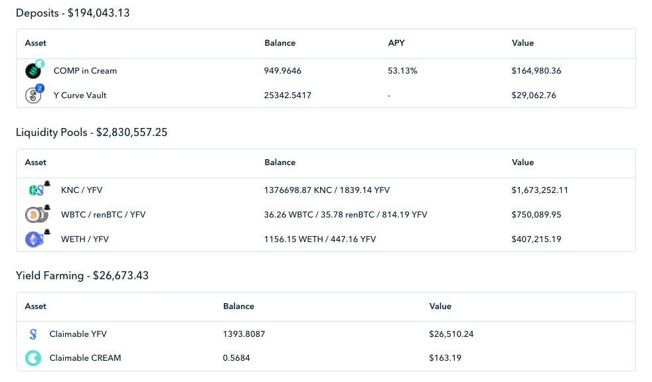The image size is (652, 382).
Task: Click the Deposits section heading
Action: (x=73, y=13)
